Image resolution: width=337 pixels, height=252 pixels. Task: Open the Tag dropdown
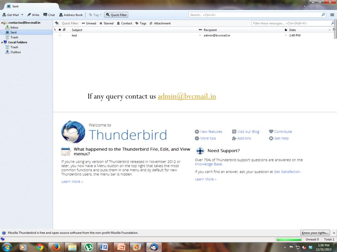point(95,15)
